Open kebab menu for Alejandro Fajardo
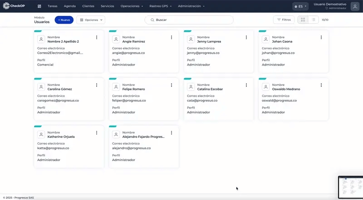 click(x=172, y=133)
